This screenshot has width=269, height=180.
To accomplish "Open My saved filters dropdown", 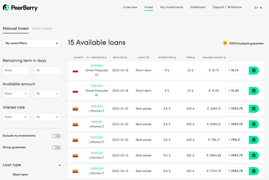I will [32, 43].
